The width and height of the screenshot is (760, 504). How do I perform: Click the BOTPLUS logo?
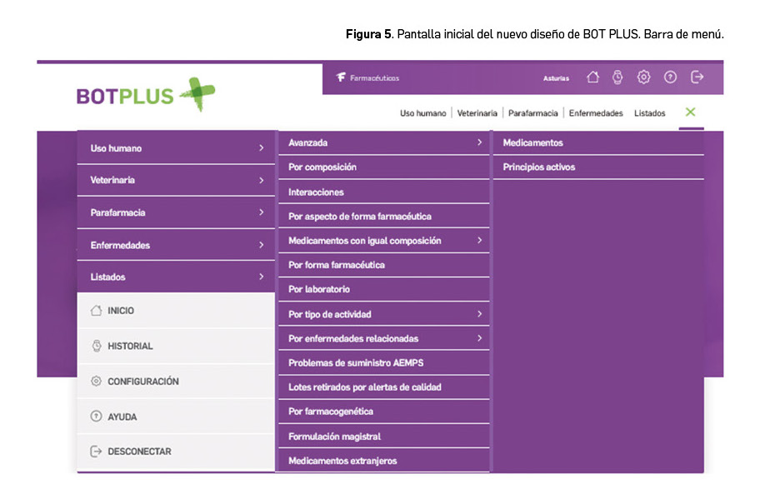(x=146, y=95)
